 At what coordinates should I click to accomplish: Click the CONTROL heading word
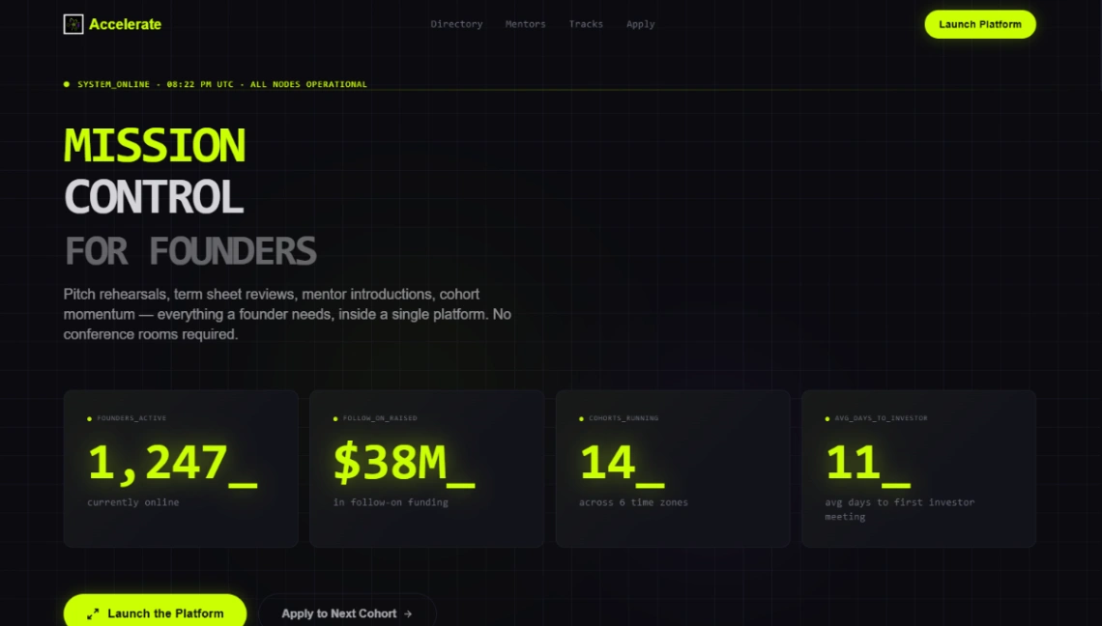[x=153, y=197]
